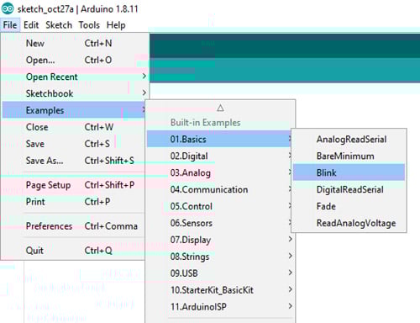Image resolution: width=420 pixels, height=323 pixels.
Task: Expand the 06.Sensors examples category
Action: click(220, 223)
